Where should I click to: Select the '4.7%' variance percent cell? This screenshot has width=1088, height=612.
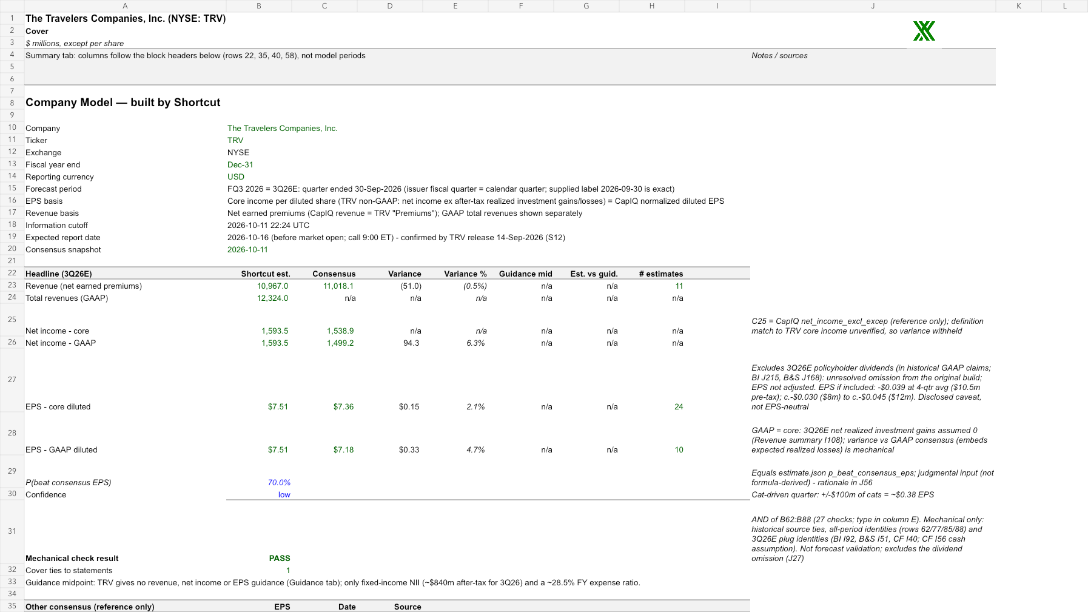pyautogui.click(x=475, y=449)
